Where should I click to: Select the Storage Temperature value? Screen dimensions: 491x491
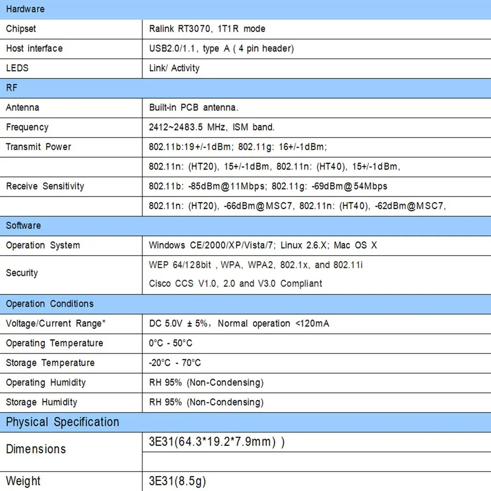tap(175, 363)
